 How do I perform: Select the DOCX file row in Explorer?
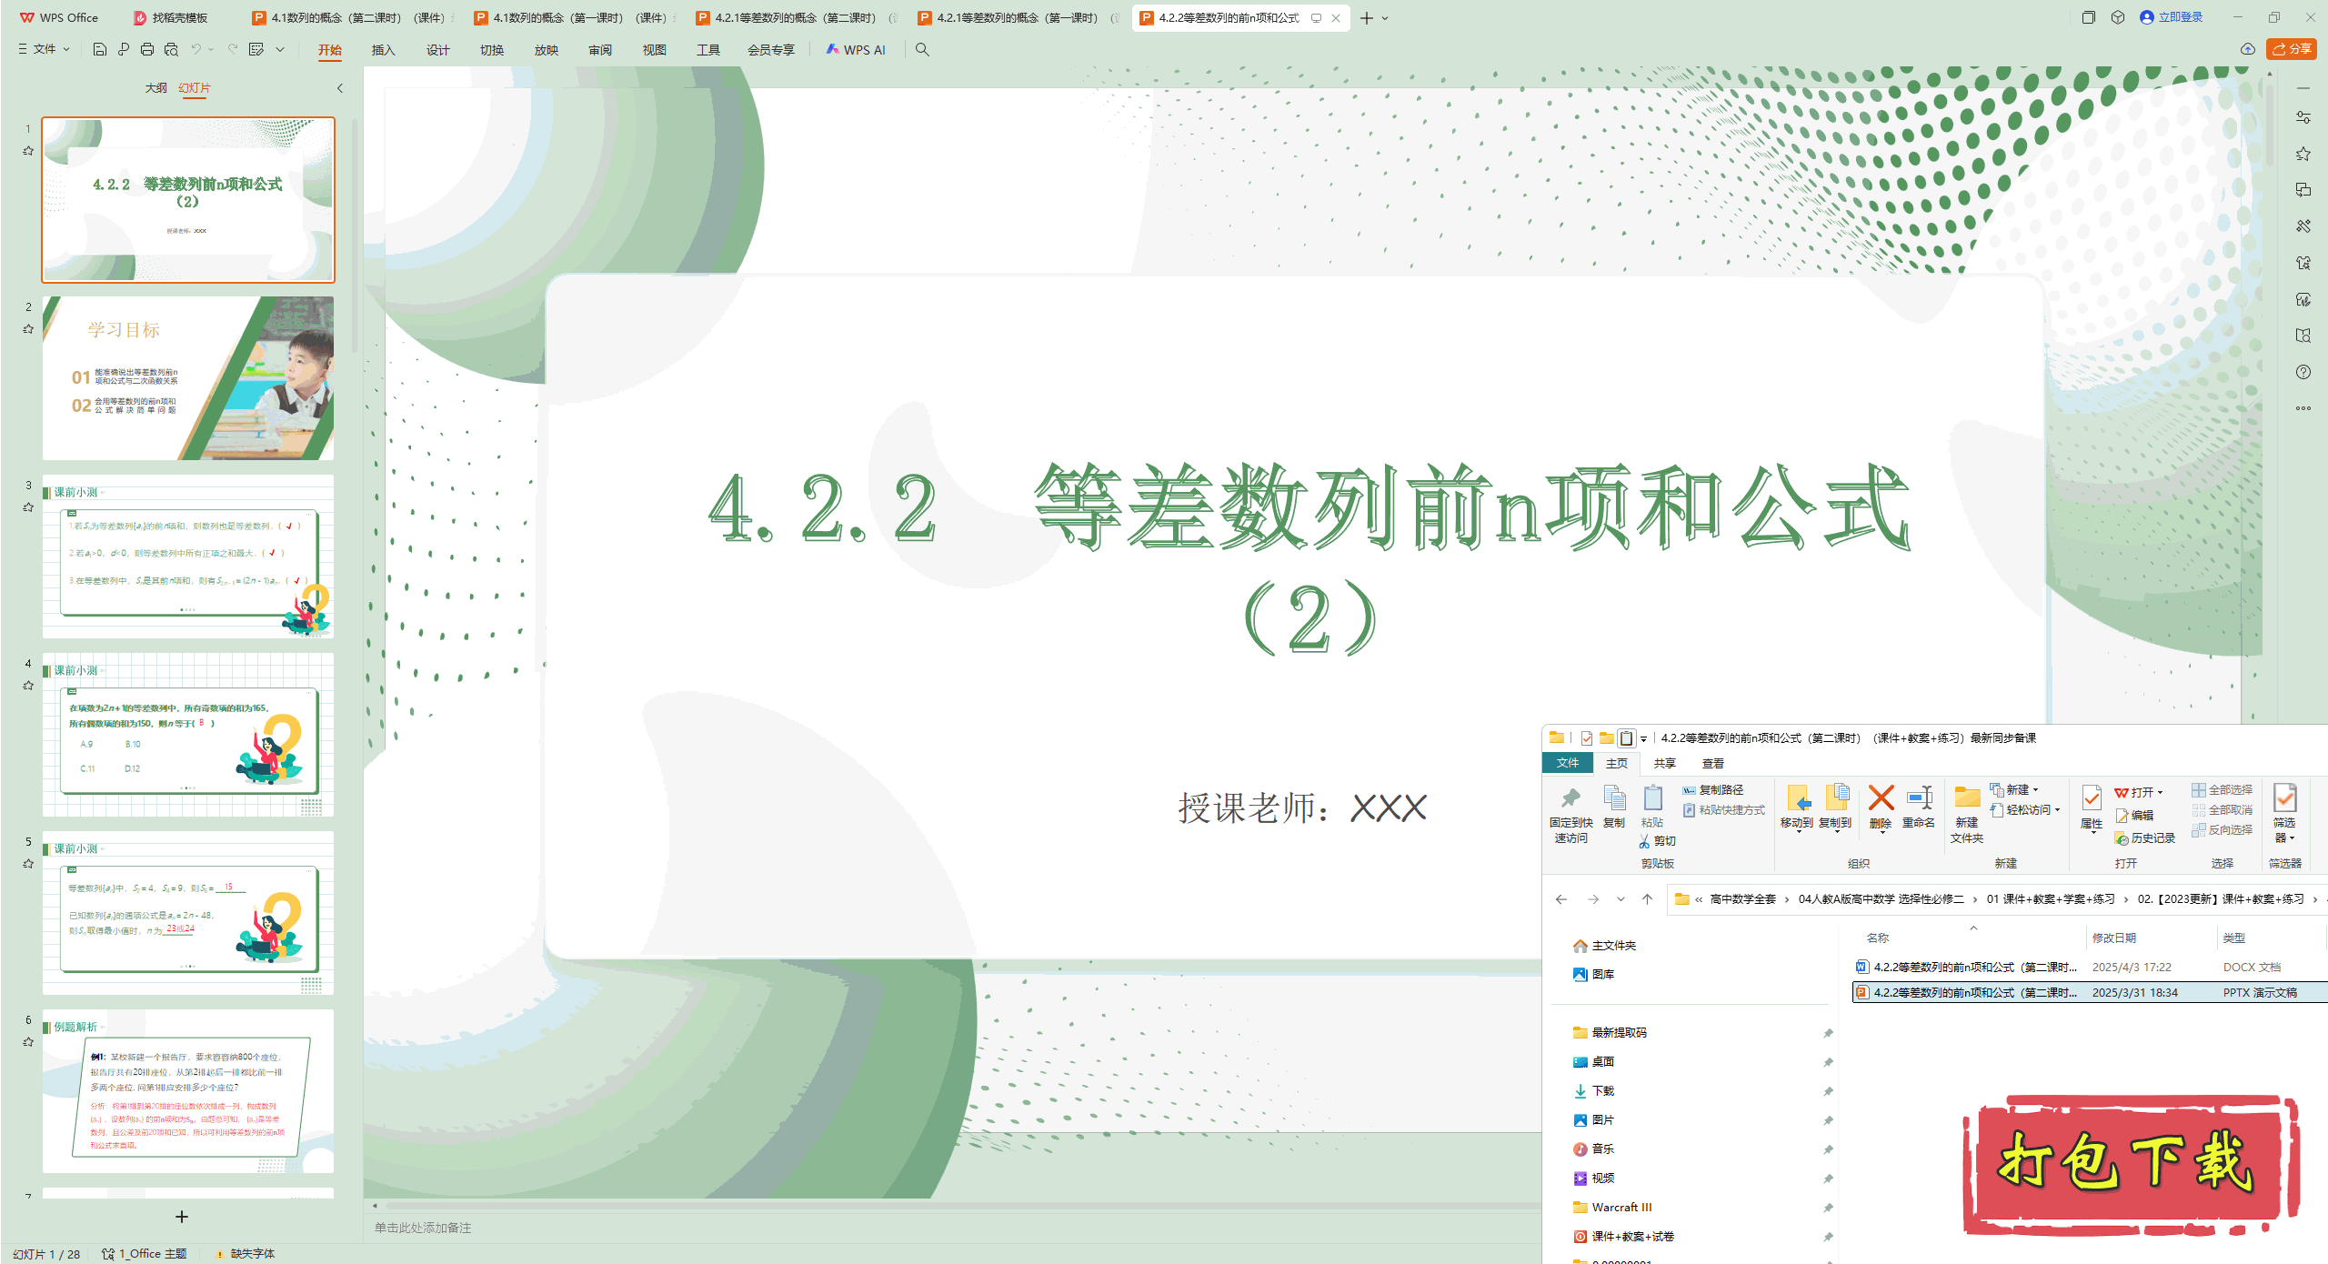2090,967
